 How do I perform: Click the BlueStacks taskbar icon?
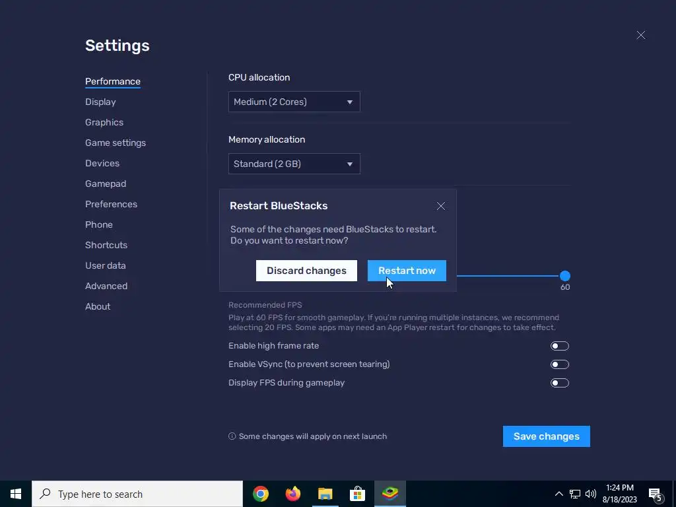(389, 494)
